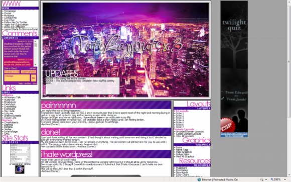Open Breakaway affiliate link
Viewport: 291px width, 182px height.
pos(10,102)
